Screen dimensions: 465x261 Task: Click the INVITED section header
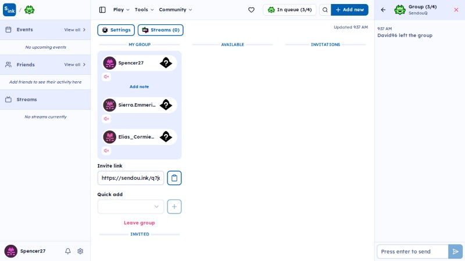click(139, 234)
